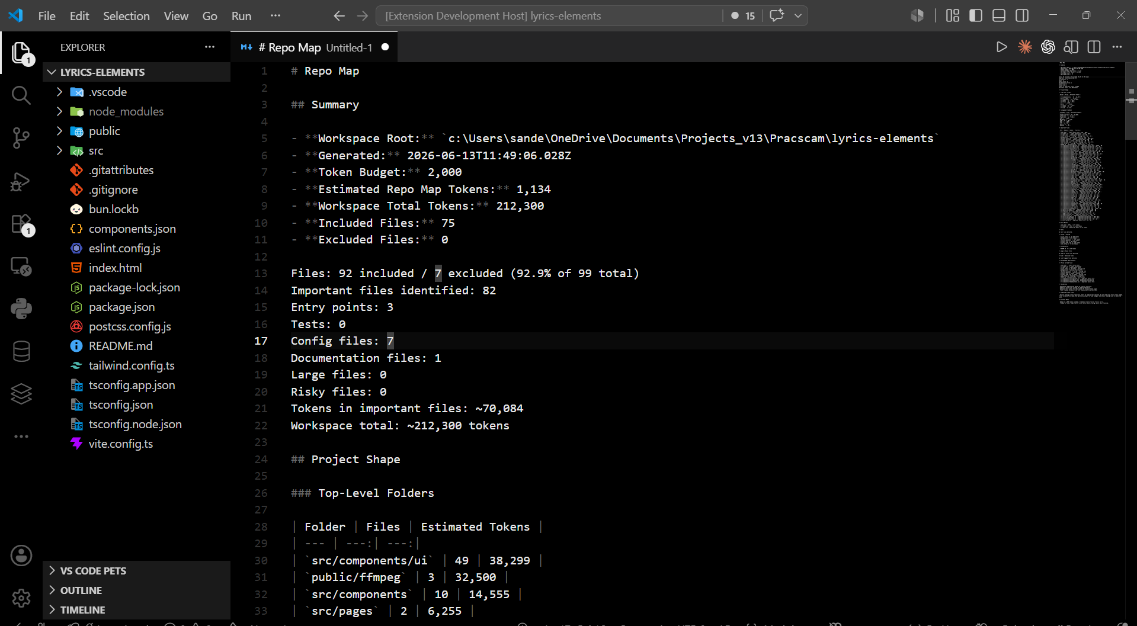Click the Run play icon in editor toolbar
The height and width of the screenshot is (626, 1137).
coord(1001,47)
